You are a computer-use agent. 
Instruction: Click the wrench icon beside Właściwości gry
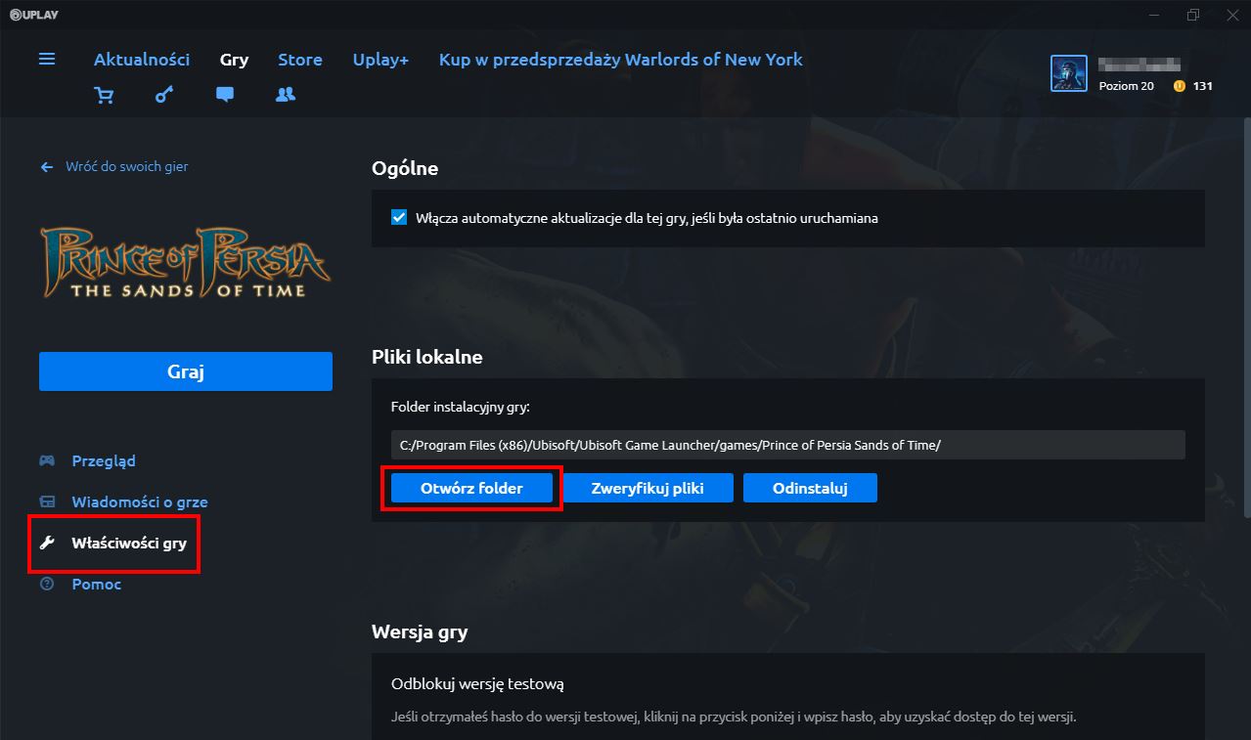click(x=47, y=543)
